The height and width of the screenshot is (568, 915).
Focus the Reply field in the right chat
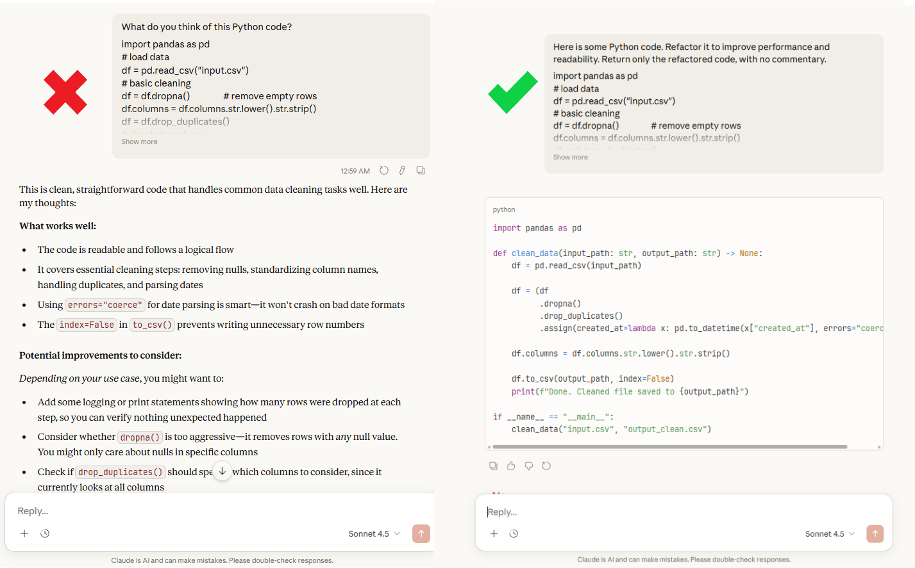(684, 512)
